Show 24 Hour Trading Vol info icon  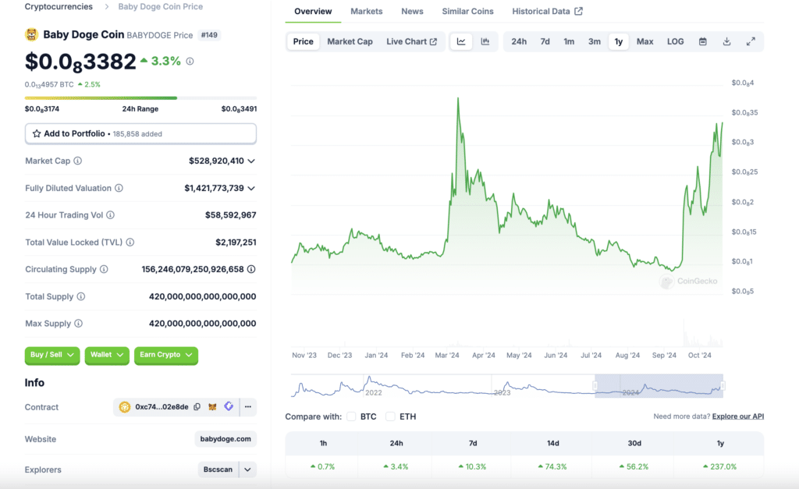point(110,215)
